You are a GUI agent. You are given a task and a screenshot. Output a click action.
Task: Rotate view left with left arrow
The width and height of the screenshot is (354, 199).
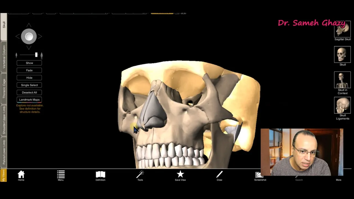pos(17,36)
